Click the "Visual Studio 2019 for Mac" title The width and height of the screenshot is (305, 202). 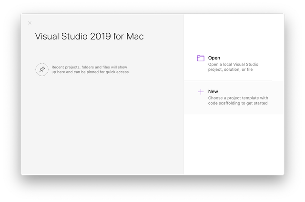click(89, 36)
